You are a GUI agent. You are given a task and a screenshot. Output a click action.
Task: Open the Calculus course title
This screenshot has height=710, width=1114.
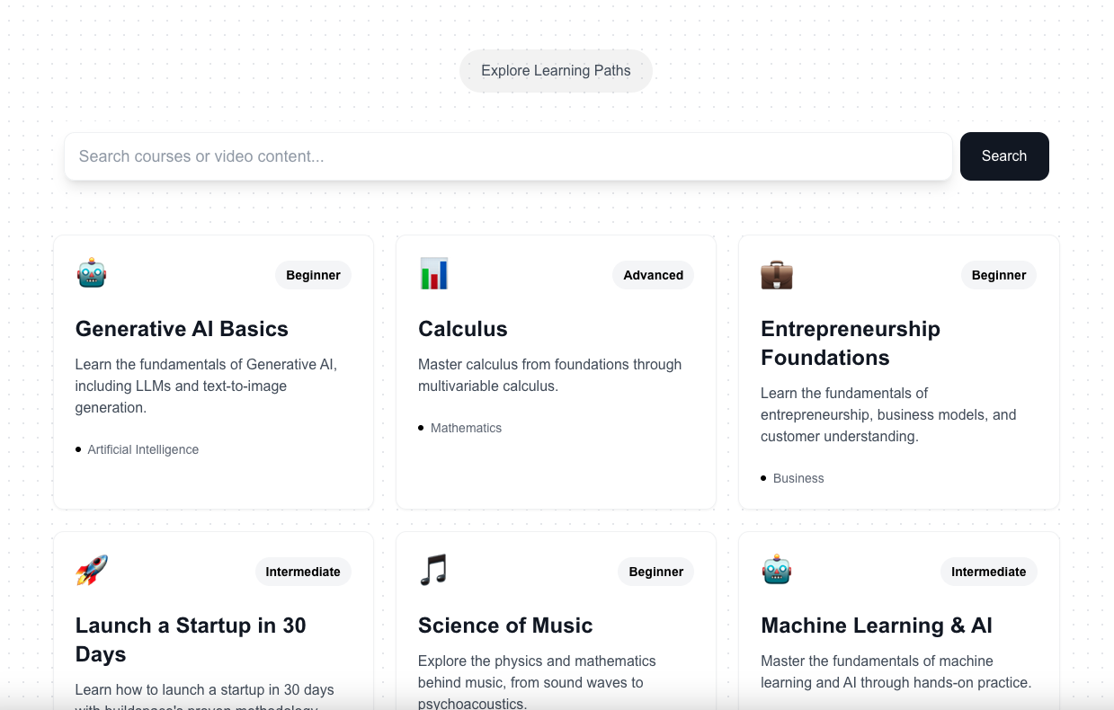click(463, 329)
